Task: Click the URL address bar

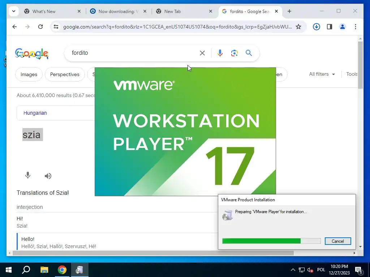Action: (177, 27)
